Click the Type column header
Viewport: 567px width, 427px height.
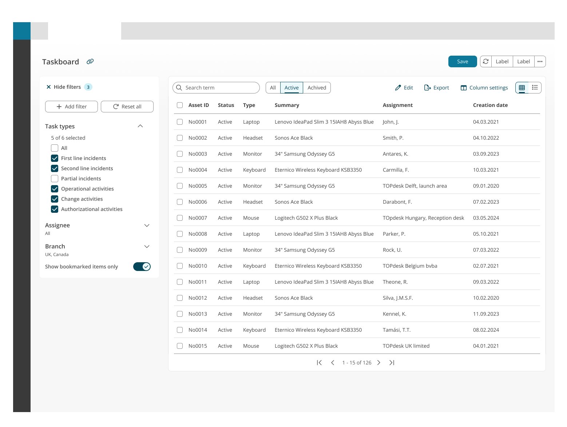click(249, 105)
